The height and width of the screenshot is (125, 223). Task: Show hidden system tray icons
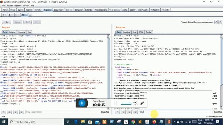174,122
